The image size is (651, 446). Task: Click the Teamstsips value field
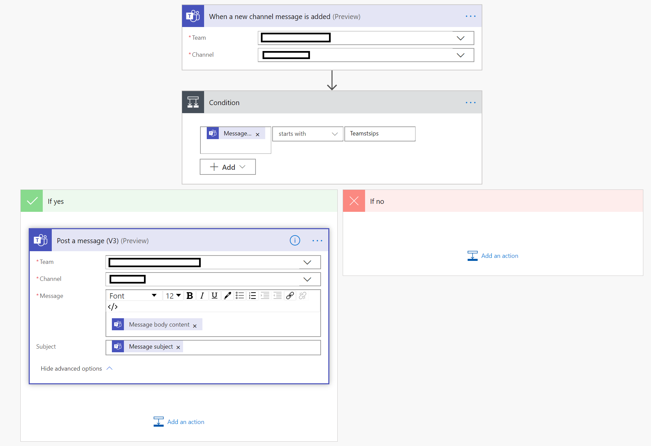tap(380, 134)
